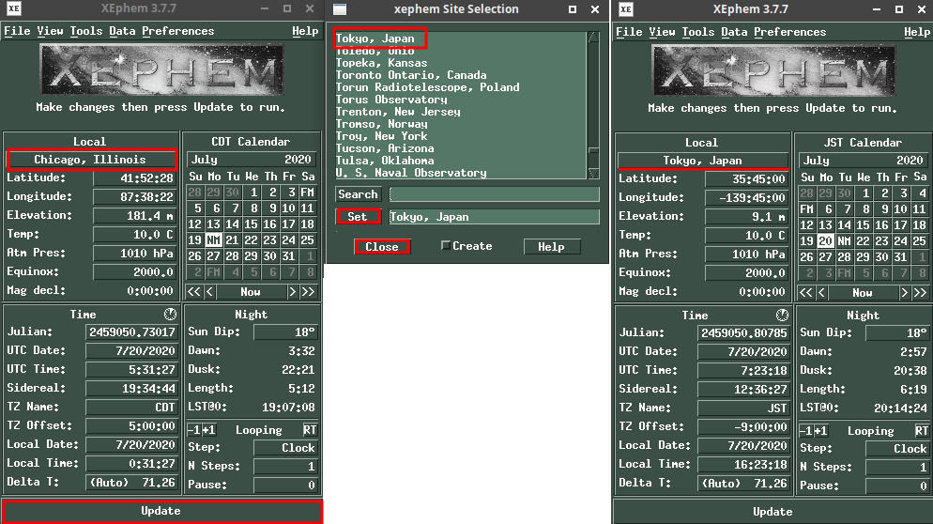Click Step value Clock in left window
This screenshot has width=933, height=524.
coord(285,448)
